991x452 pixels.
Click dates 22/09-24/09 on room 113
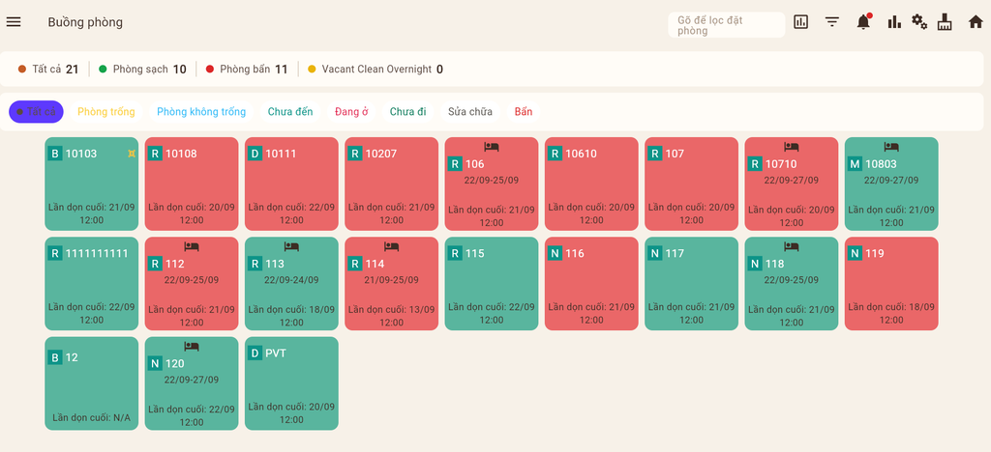pos(291,280)
